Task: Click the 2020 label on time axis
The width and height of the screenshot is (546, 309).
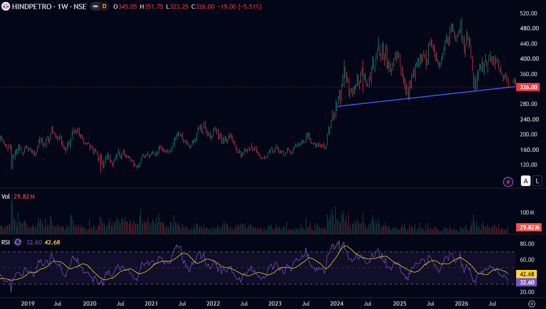Action: (x=90, y=304)
